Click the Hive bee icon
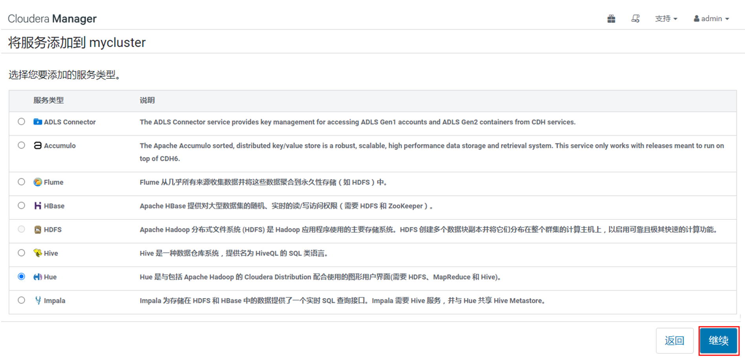Screen dimensions: 745x360 click(38, 253)
